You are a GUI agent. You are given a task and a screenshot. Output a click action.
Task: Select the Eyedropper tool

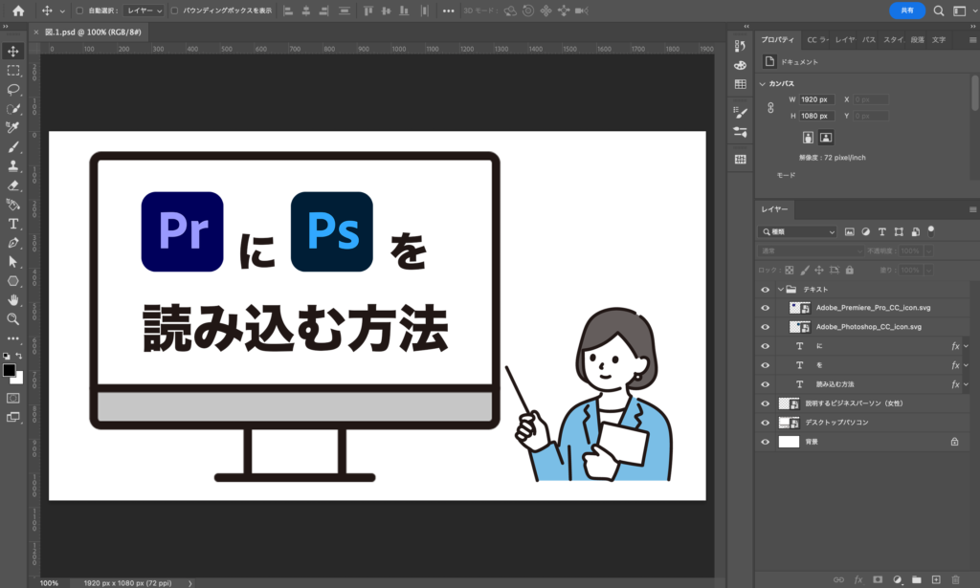tap(13, 127)
